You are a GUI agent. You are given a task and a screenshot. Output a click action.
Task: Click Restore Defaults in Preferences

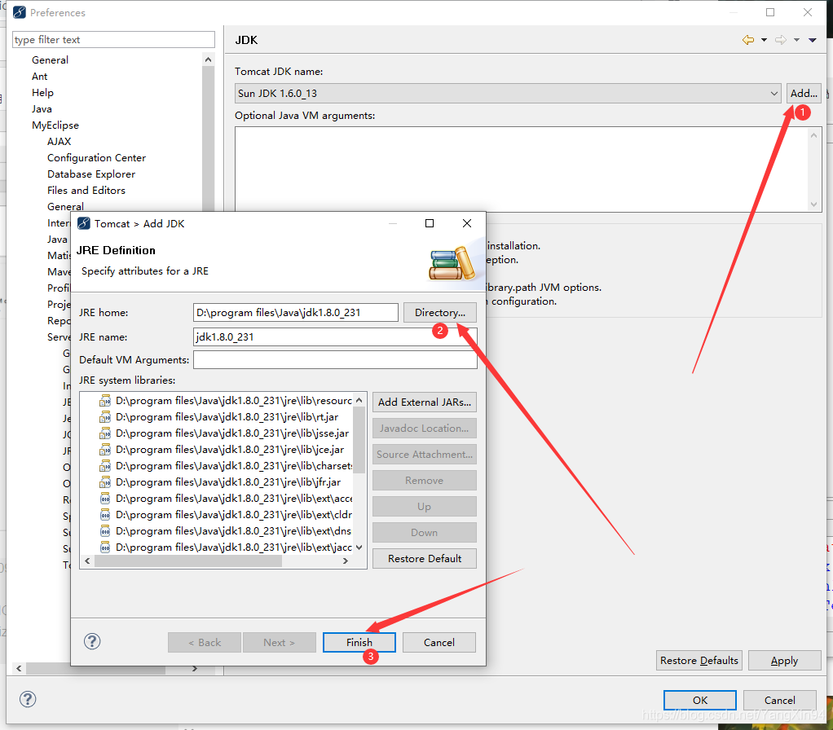pos(699,661)
